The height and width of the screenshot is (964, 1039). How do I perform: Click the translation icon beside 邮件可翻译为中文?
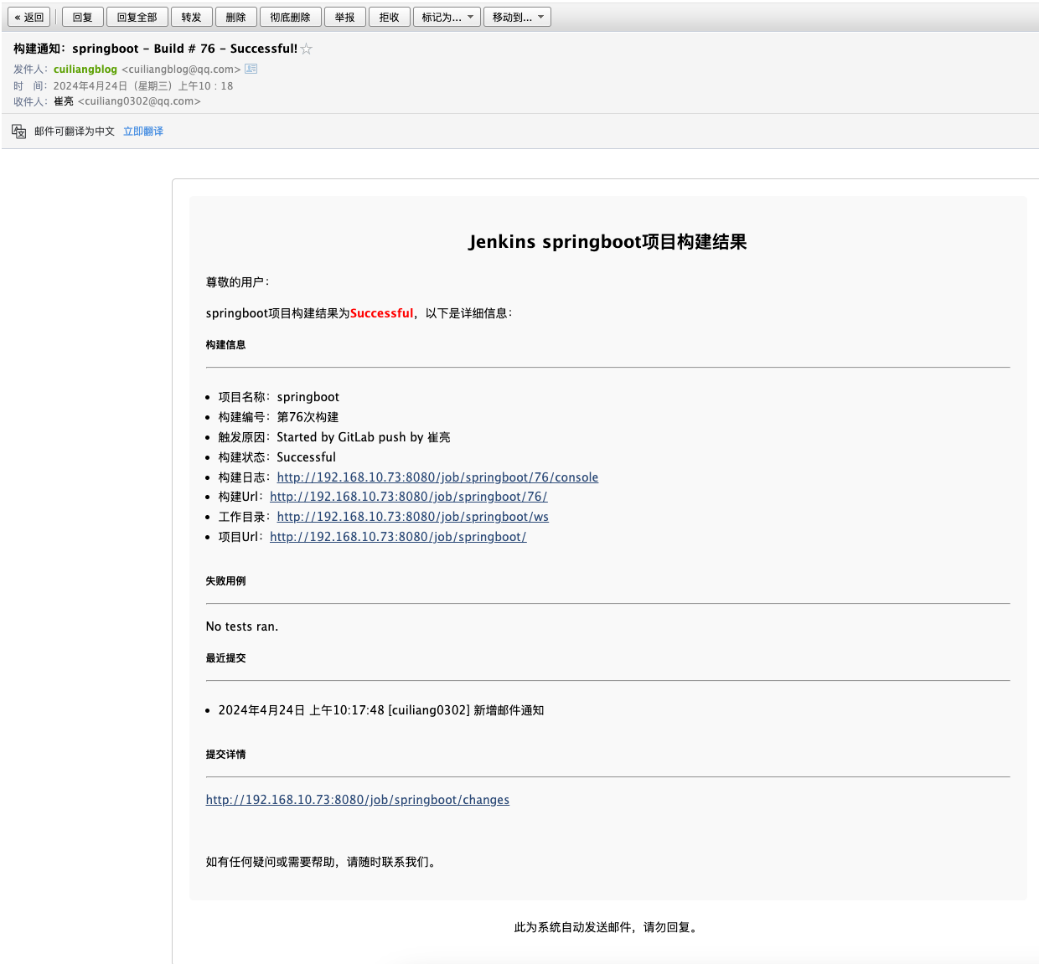[x=19, y=131]
